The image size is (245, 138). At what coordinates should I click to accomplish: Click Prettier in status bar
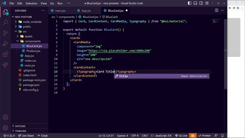(x=204, y=135)
